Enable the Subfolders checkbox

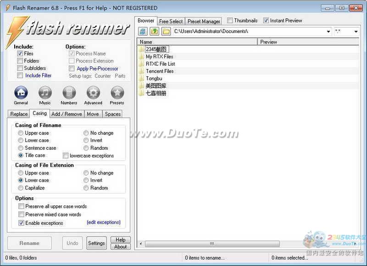[20, 68]
